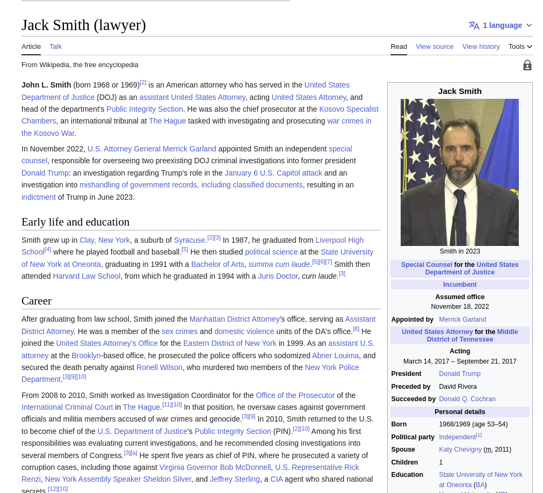Screen dimensions: 543x493
Task: Open the Independent political party link
Action: 457,437
